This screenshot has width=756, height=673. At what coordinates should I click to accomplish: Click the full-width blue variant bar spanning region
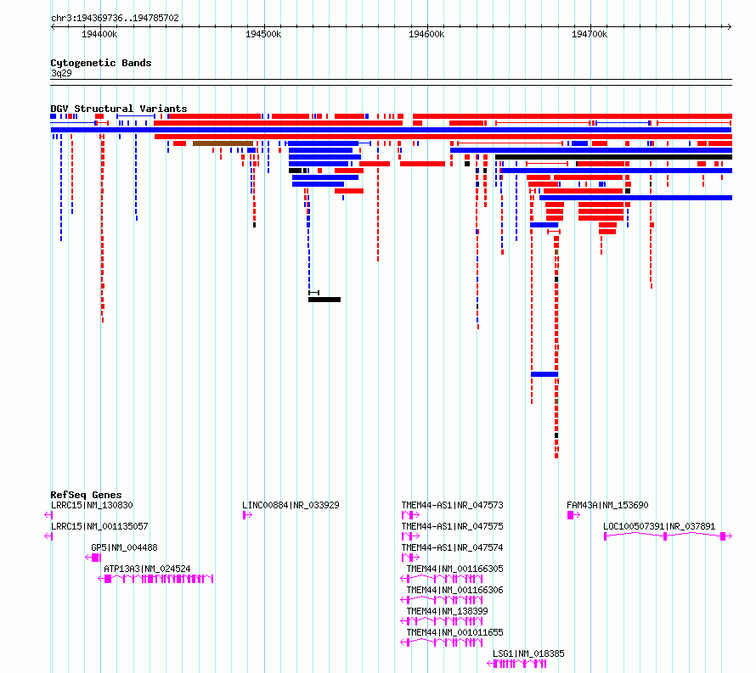391,130
